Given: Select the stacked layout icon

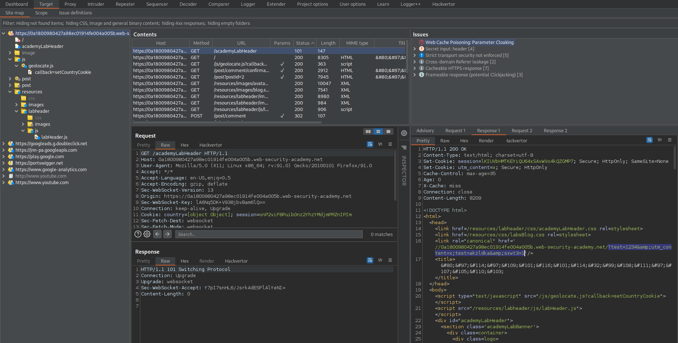Looking at the screenshot, I should click(378, 132).
